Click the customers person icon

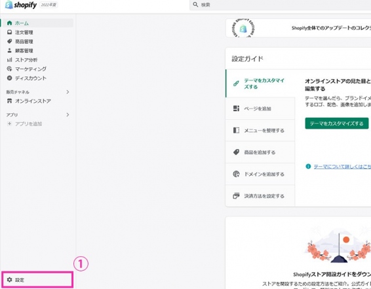[x=9, y=50]
